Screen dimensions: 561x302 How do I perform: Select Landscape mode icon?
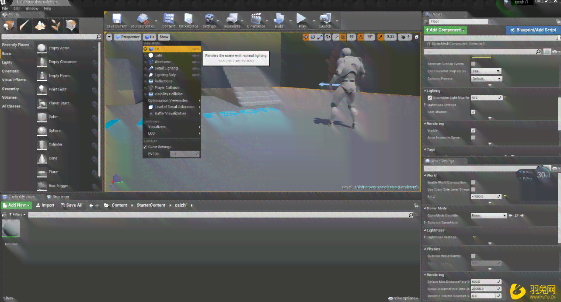click(x=40, y=25)
